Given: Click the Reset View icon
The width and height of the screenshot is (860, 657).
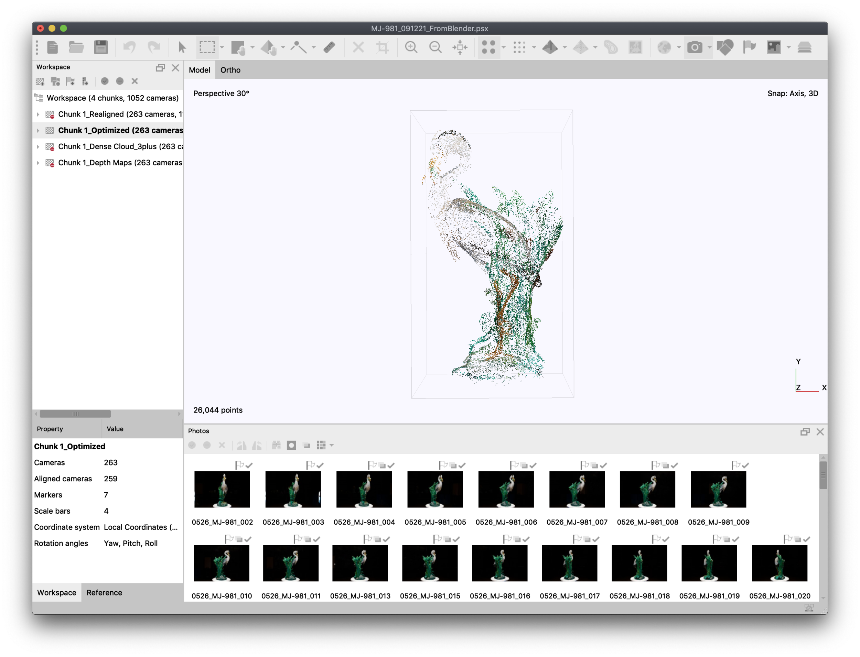Looking at the screenshot, I should click(460, 47).
